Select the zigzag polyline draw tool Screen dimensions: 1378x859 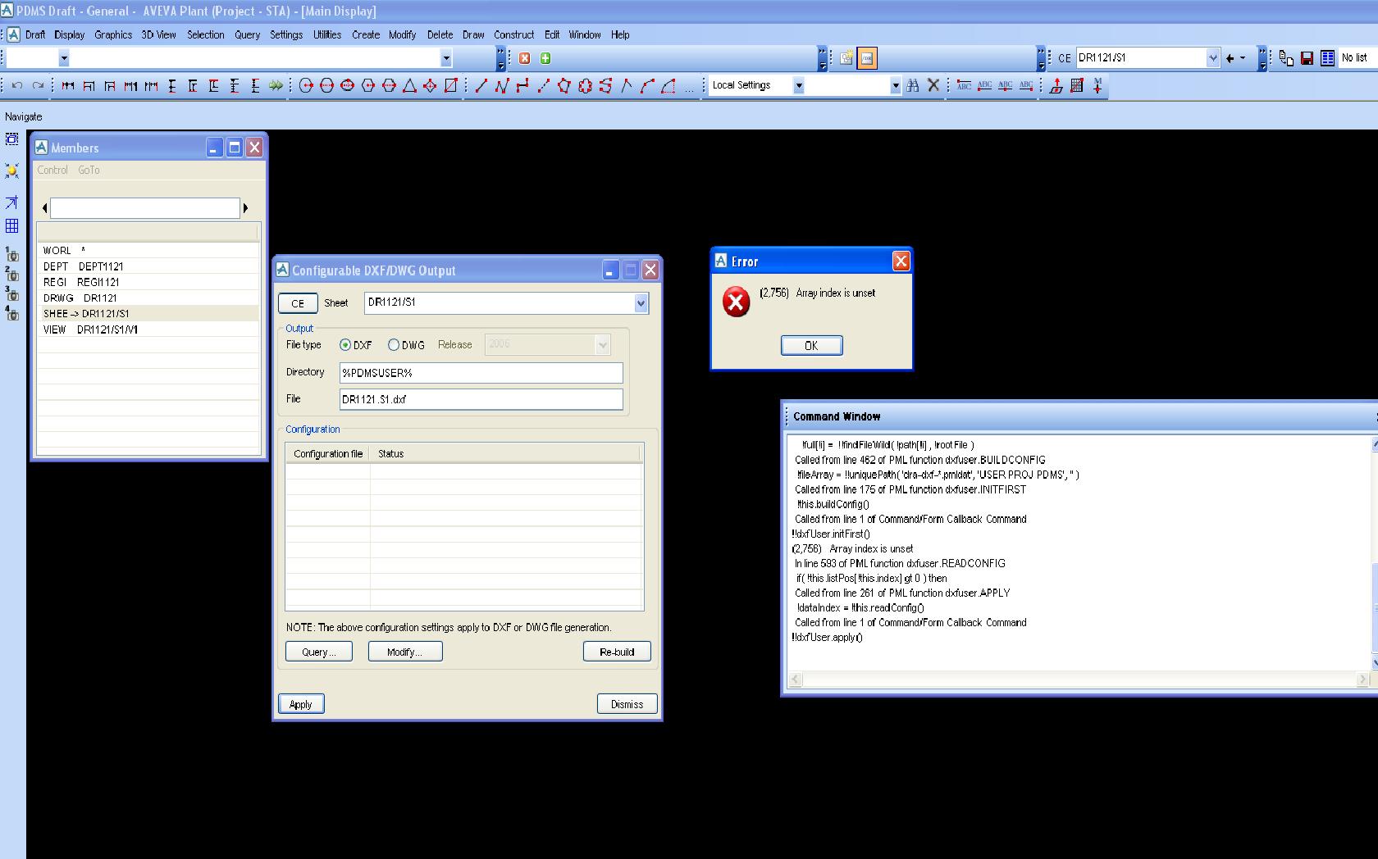[501, 85]
